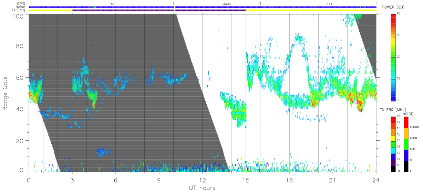Click Range Gate tick label 20
Screen dimensions: 423x195
coord(20,141)
